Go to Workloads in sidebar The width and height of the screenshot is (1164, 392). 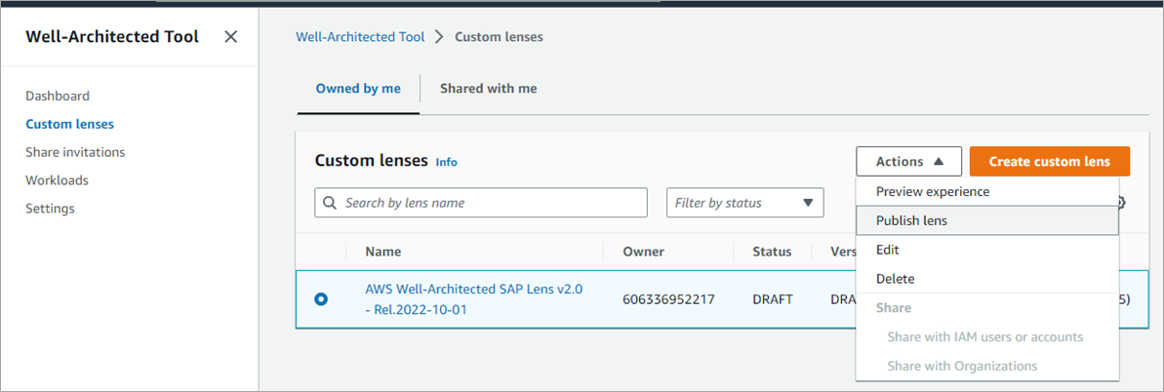click(x=57, y=180)
